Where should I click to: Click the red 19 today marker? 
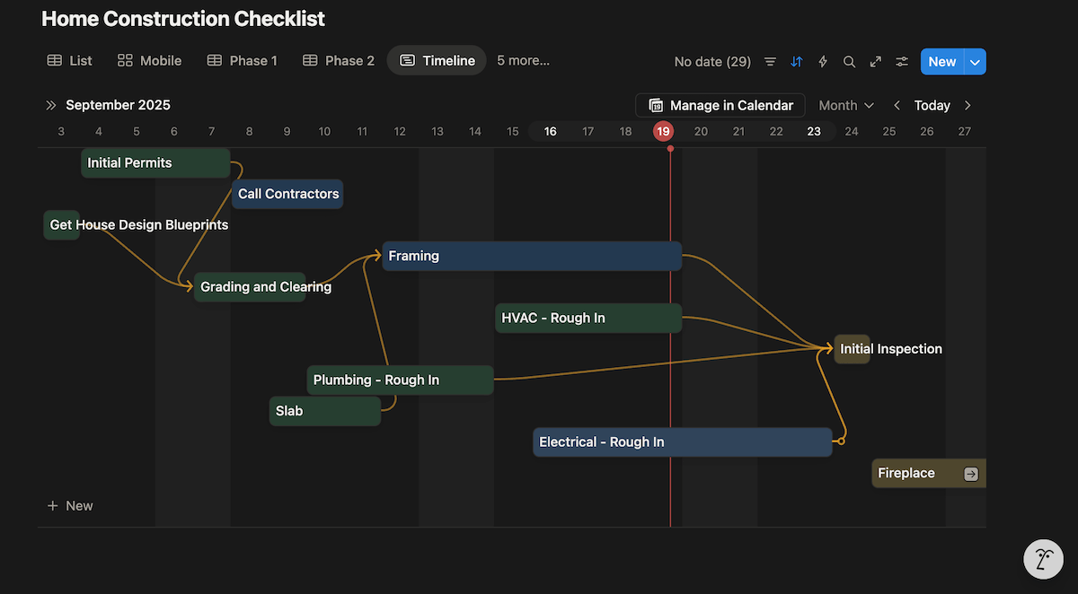664,130
